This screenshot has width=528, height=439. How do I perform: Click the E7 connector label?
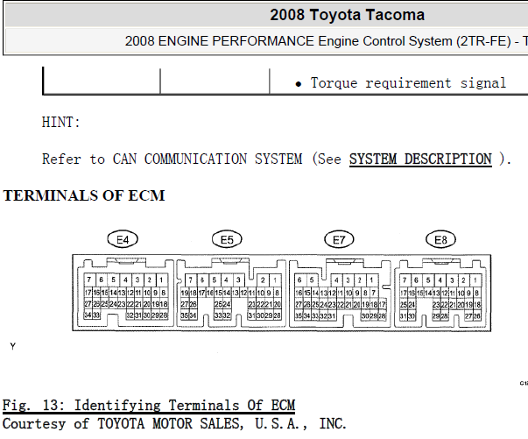(339, 239)
